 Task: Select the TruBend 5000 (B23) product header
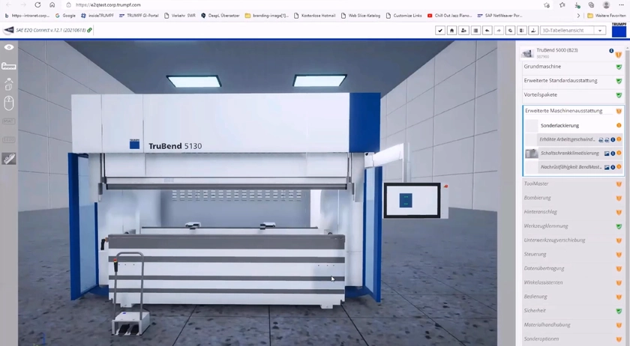[x=572, y=53]
